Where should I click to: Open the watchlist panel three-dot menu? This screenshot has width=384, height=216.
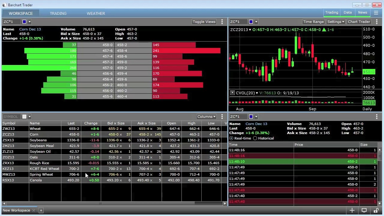point(222,117)
